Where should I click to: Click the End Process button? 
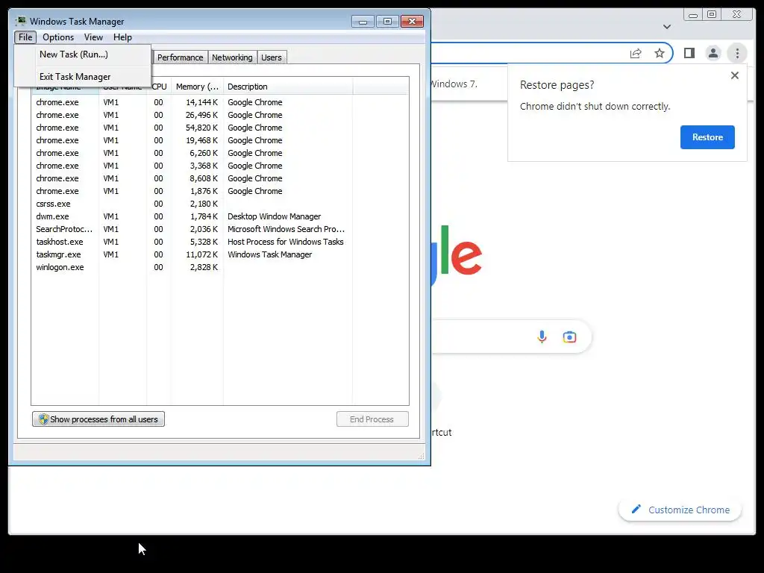372,419
